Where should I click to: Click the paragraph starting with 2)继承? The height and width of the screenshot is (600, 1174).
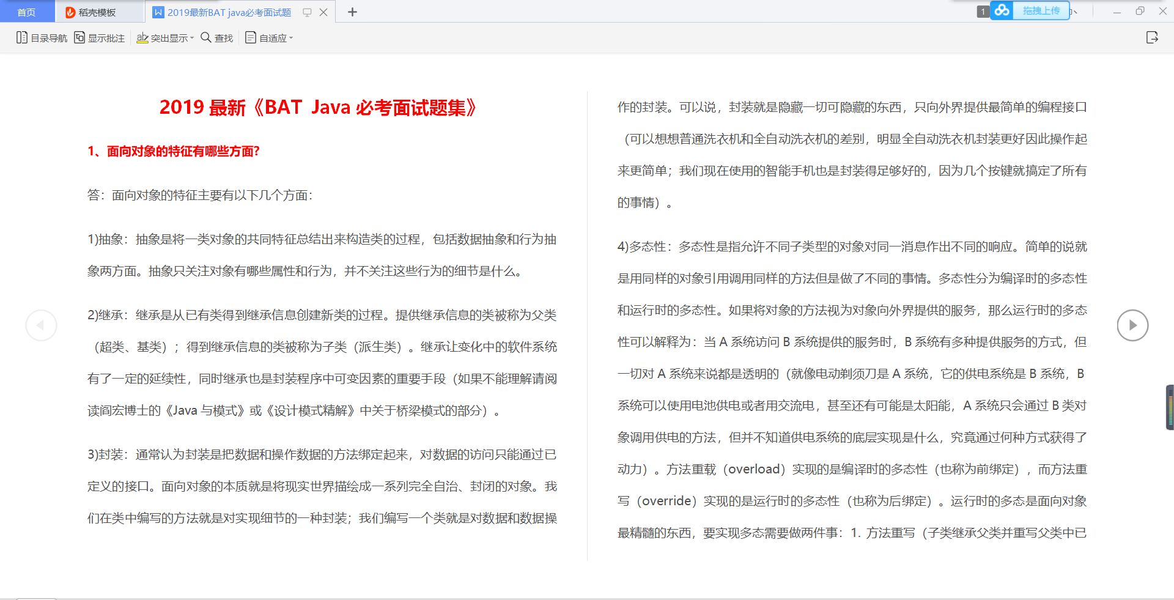322,363
